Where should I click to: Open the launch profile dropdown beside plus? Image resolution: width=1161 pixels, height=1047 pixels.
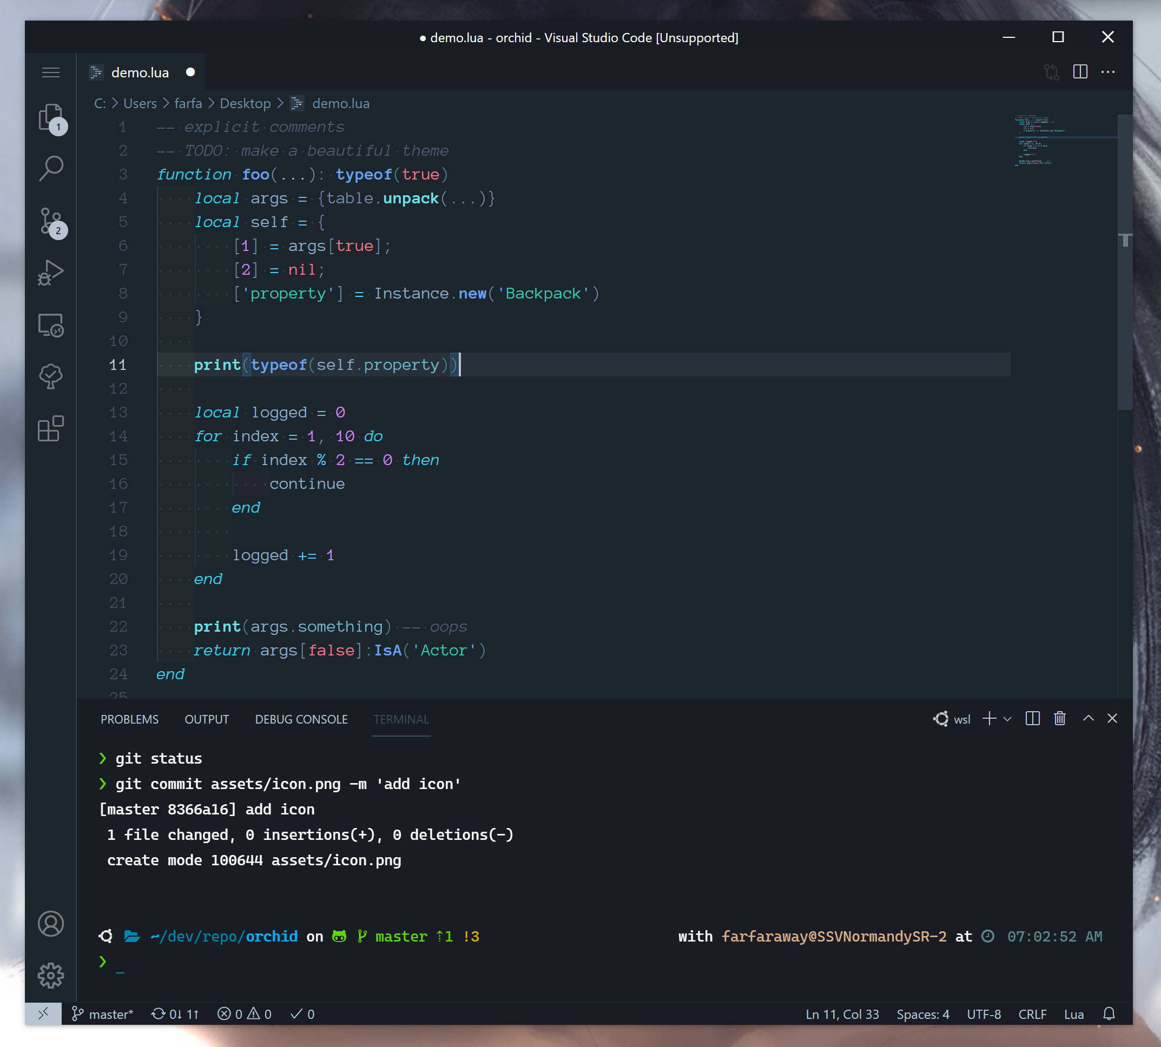(1007, 719)
